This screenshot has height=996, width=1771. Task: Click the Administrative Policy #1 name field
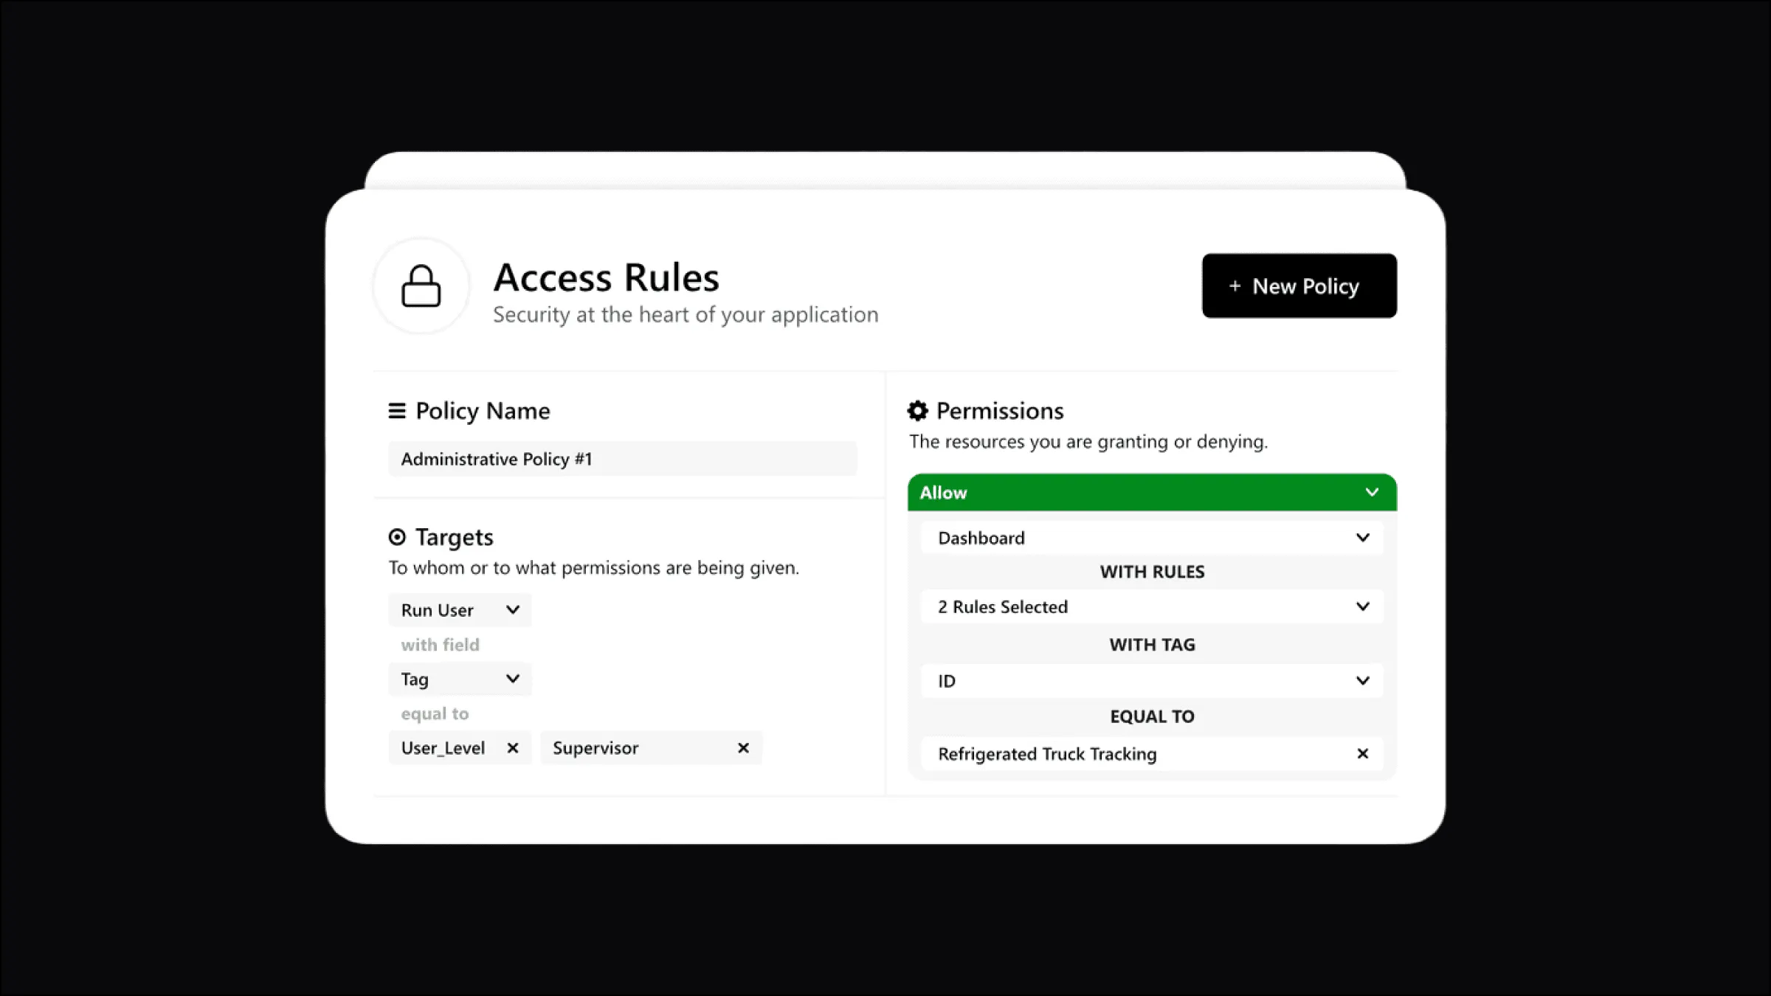(x=622, y=458)
